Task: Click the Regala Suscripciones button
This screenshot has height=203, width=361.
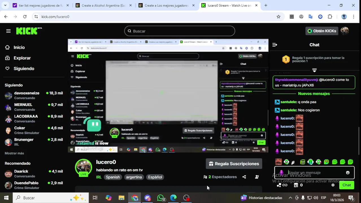Action: coord(234,164)
